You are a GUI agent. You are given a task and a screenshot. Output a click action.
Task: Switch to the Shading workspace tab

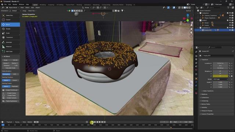pyautogui.click(x=79, y=5)
